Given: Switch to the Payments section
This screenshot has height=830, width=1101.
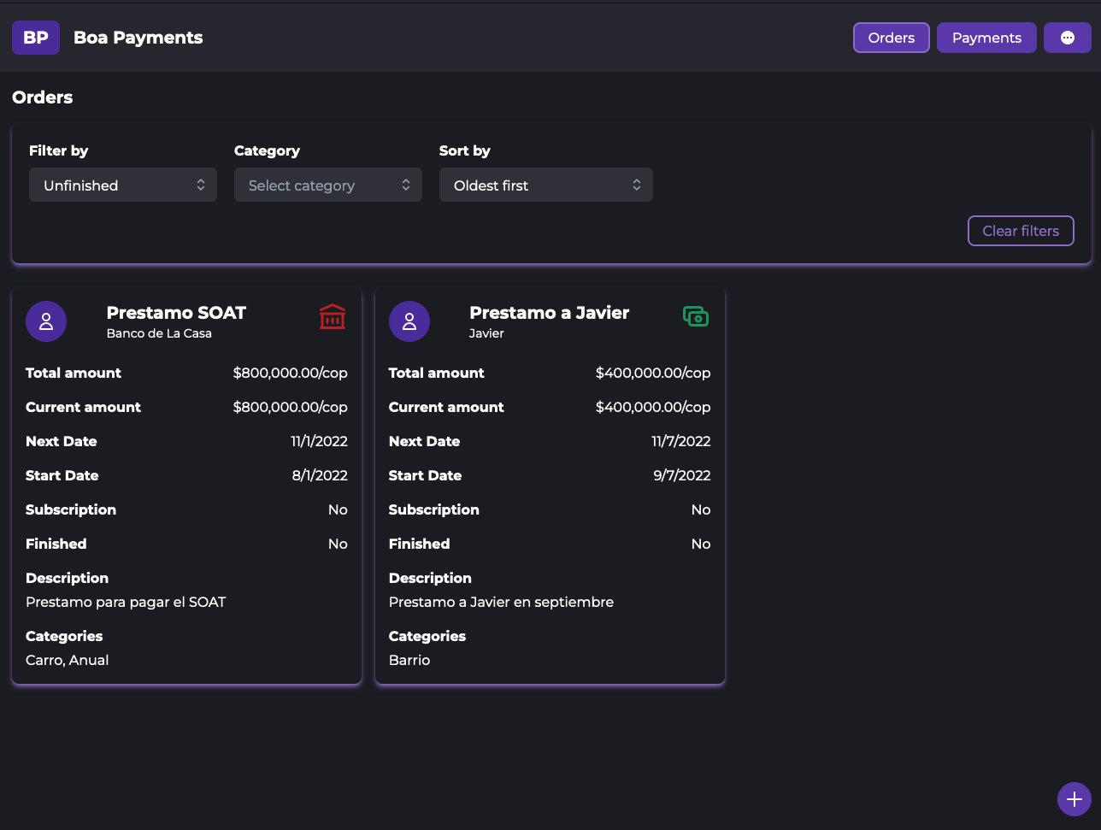Looking at the screenshot, I should (x=986, y=37).
